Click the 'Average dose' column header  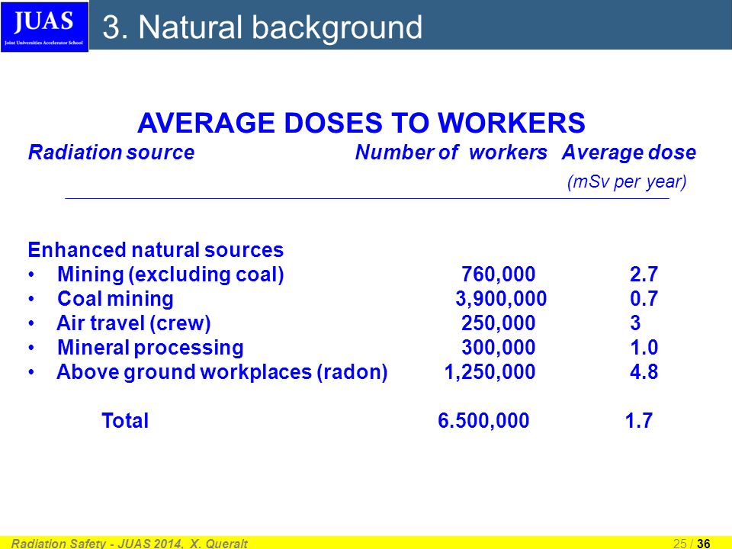[x=629, y=152]
